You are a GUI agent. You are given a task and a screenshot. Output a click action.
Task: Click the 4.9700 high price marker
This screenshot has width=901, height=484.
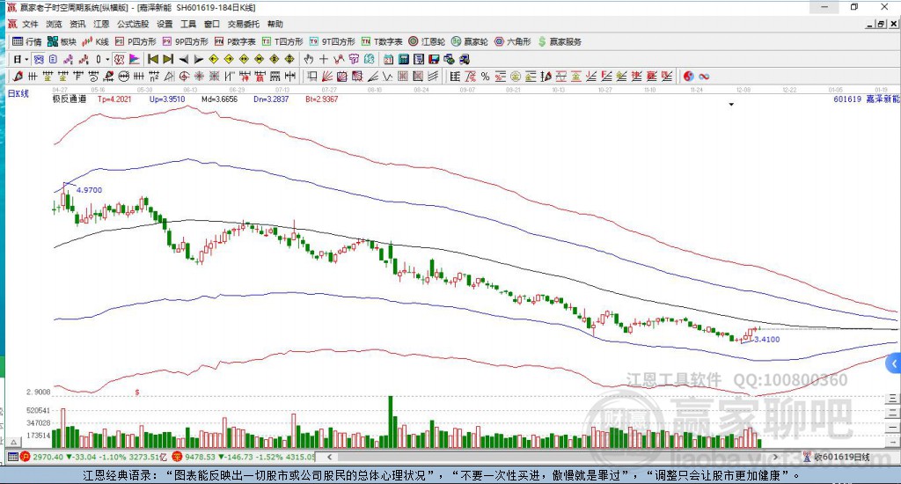[x=89, y=190]
